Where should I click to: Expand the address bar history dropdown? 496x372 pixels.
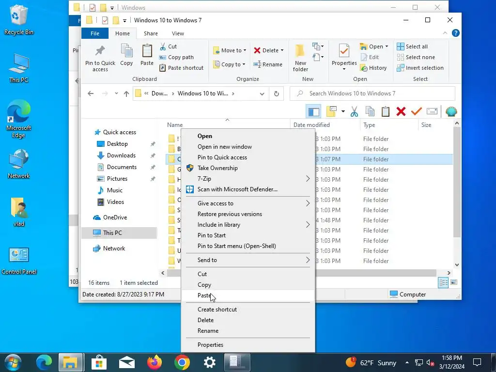[x=262, y=93]
